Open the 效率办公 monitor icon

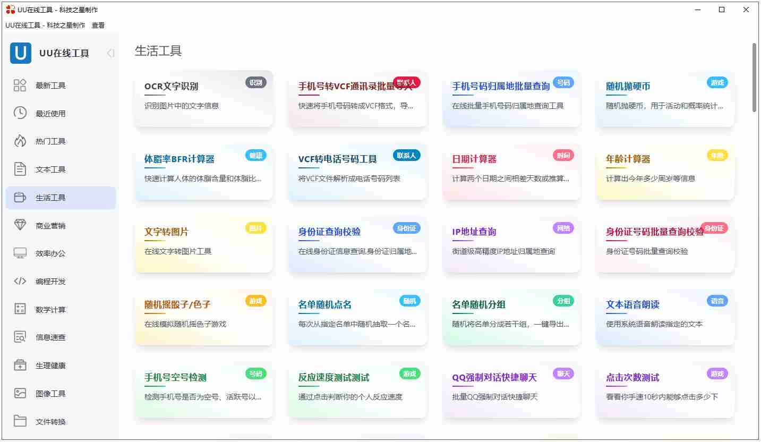[20, 253]
